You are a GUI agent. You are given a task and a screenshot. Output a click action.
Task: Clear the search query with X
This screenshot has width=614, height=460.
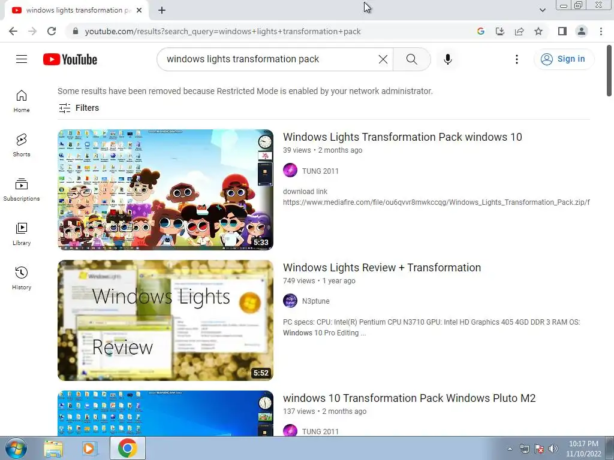383,59
